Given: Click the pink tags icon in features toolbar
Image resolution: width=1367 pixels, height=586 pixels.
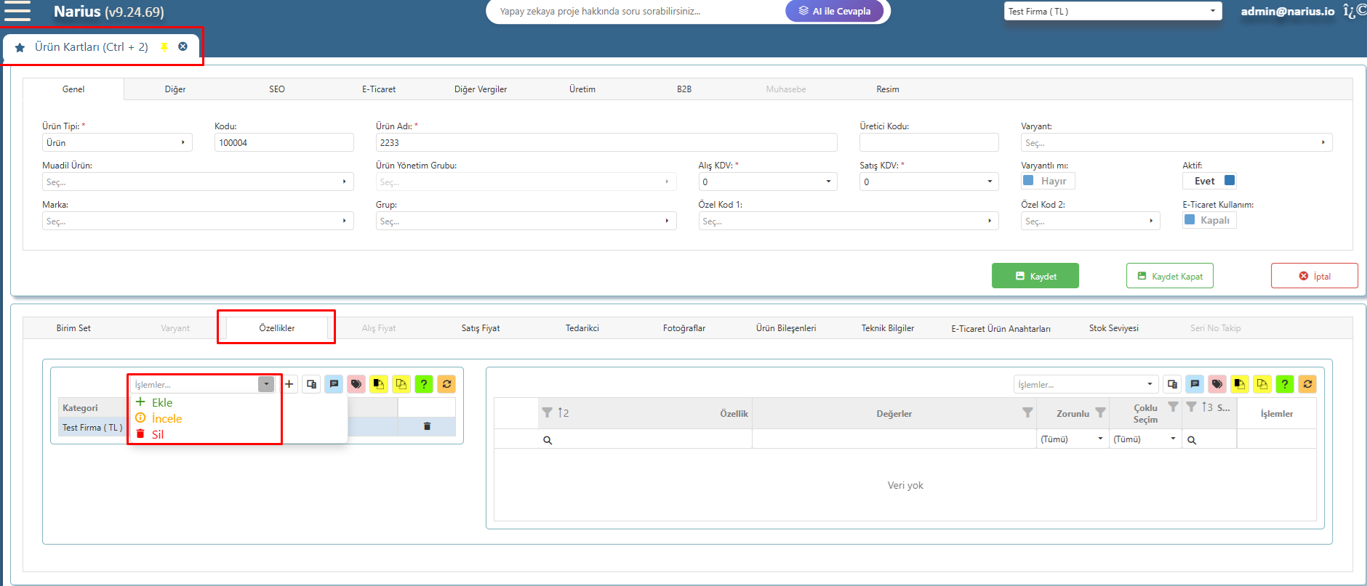Looking at the screenshot, I should pyautogui.click(x=1217, y=384).
